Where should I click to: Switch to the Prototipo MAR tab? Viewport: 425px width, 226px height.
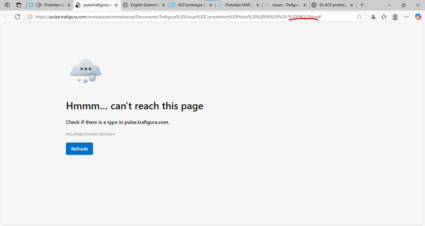[x=239, y=5]
